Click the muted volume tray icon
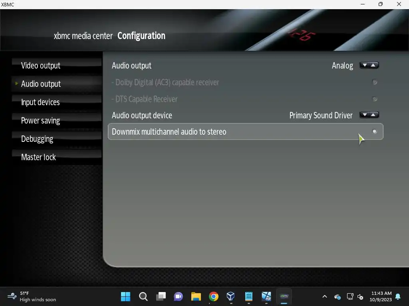 360,296
